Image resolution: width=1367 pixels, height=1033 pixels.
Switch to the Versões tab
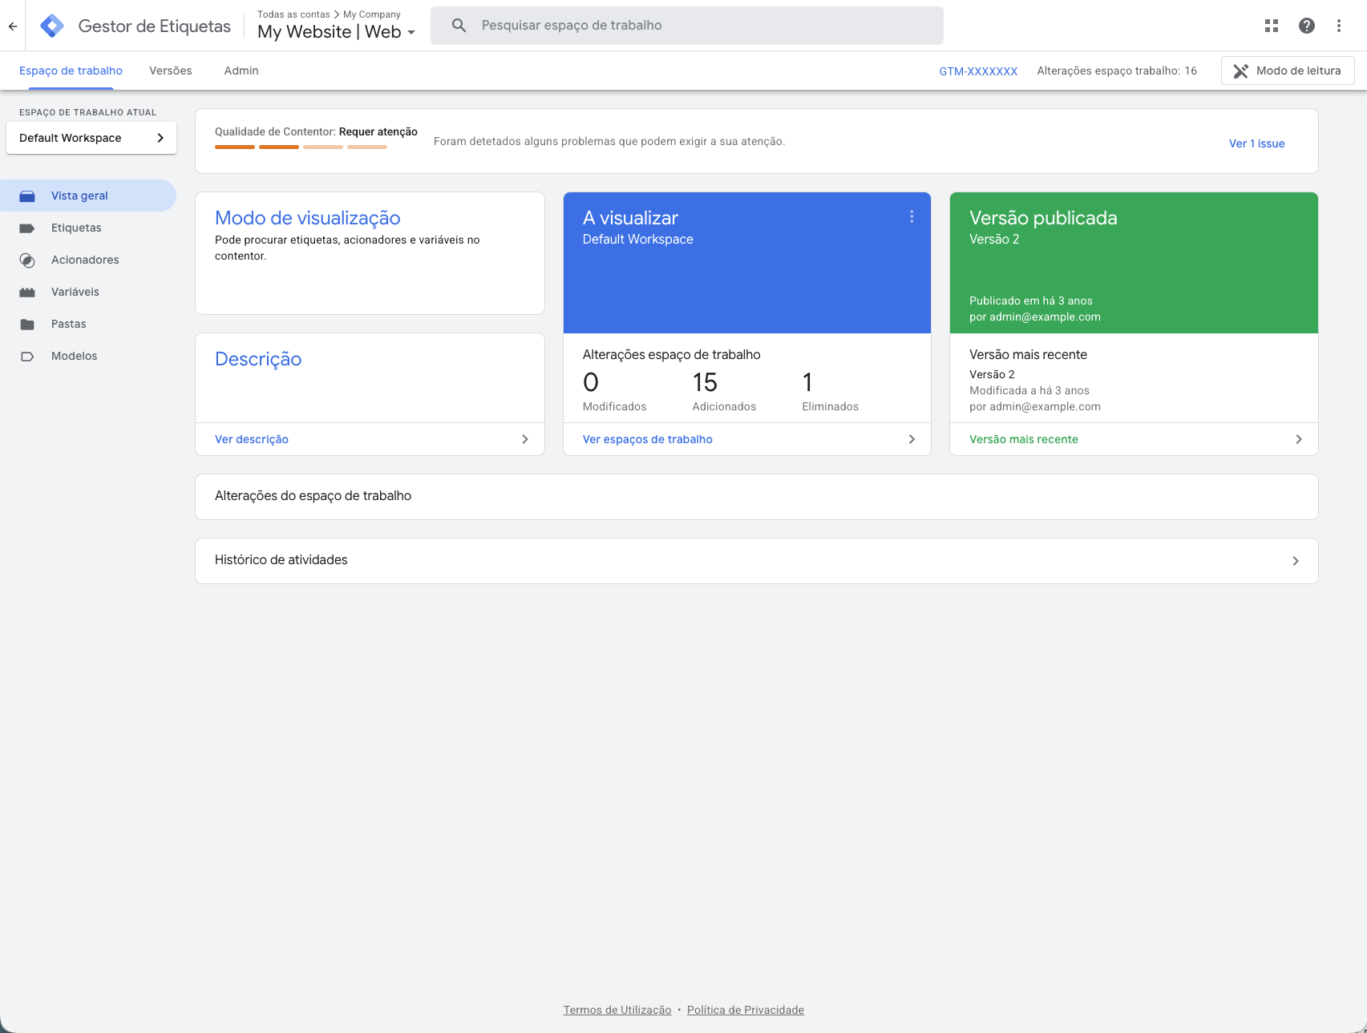pyautogui.click(x=171, y=71)
